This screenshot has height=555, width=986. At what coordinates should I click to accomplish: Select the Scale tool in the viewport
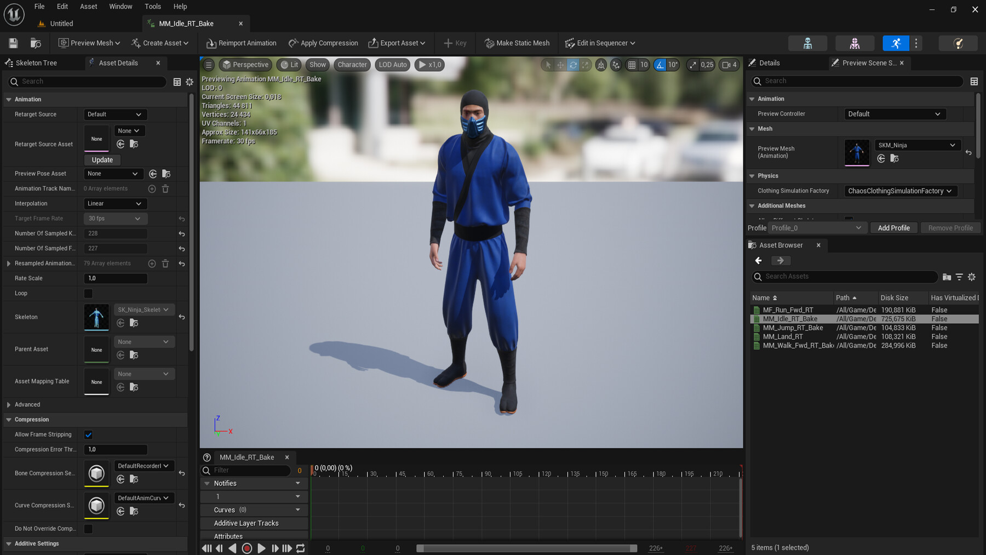tap(586, 65)
